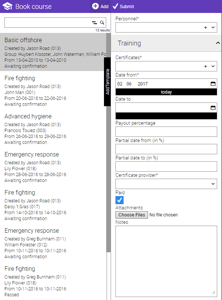This screenshot has height=300, width=222.
Task: Click the Add button in the header
Action: click(x=100, y=6)
